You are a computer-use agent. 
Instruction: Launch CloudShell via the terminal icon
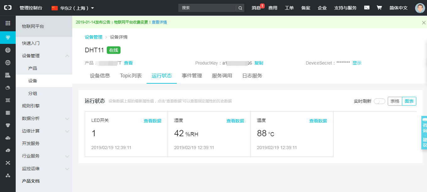[x=366, y=7]
